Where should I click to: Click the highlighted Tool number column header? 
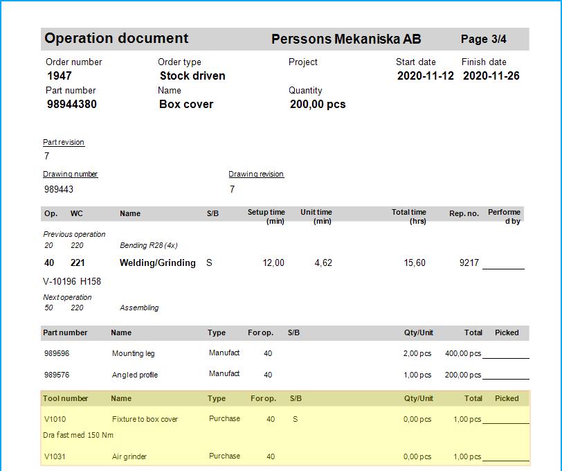[x=66, y=398]
